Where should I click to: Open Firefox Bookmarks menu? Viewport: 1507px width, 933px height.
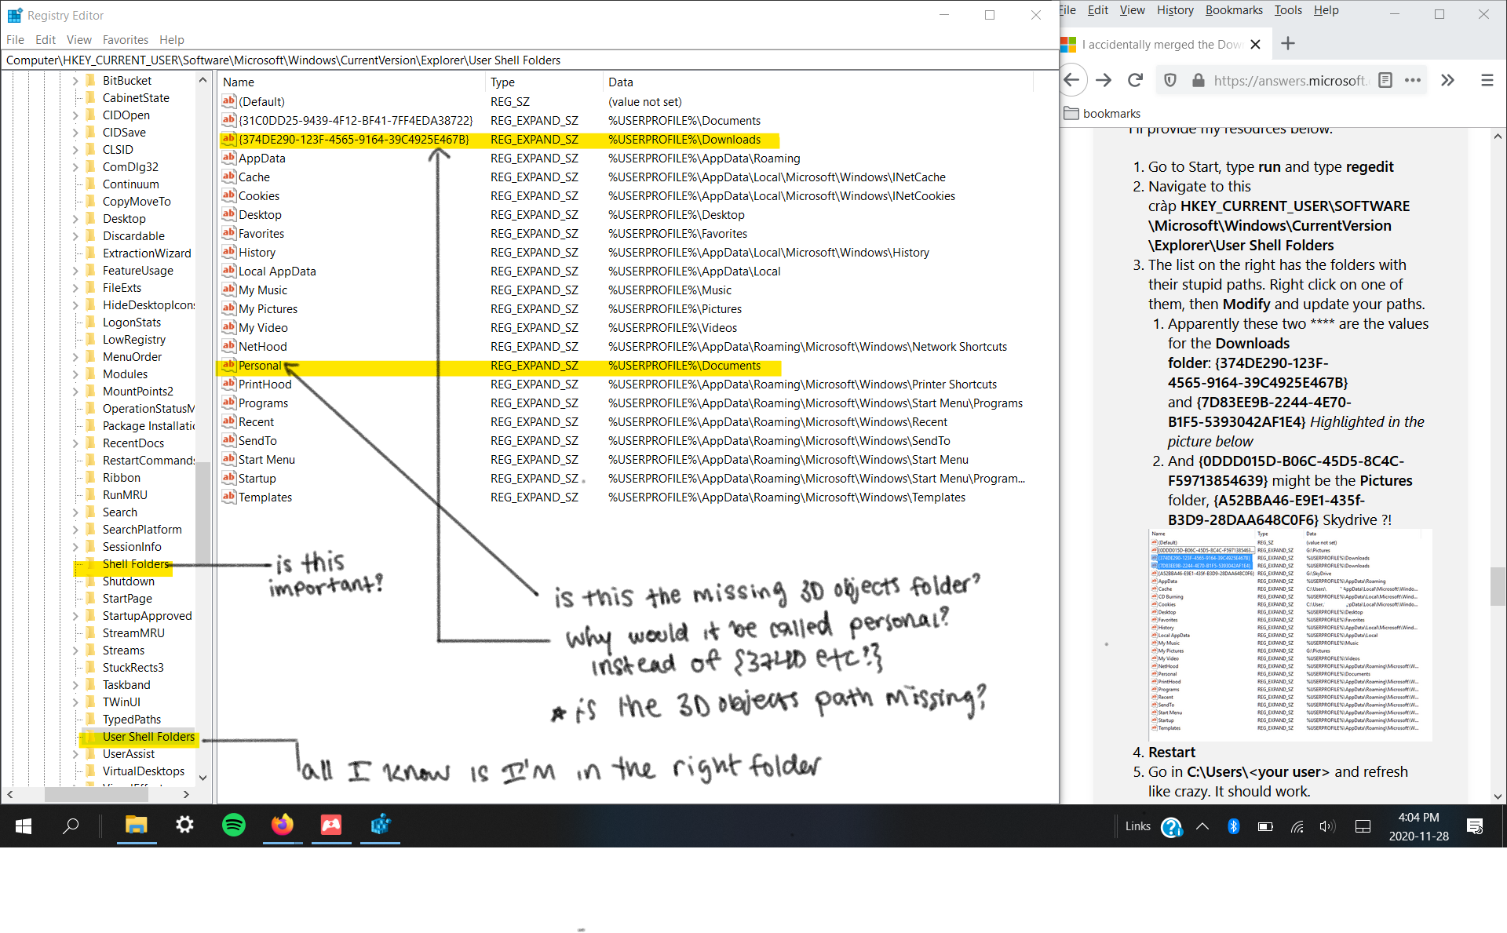click(x=1234, y=10)
